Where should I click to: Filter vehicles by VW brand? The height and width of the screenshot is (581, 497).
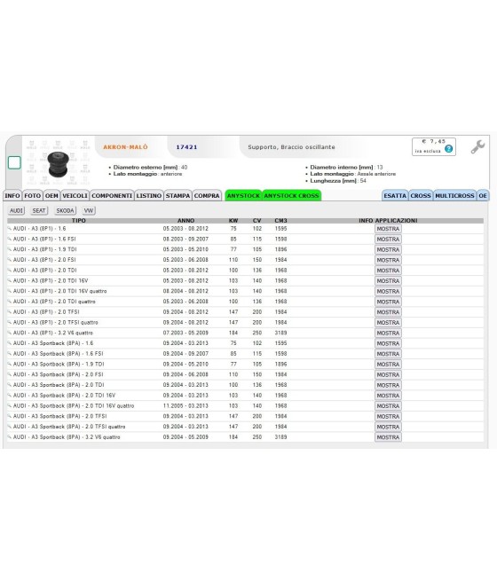coord(89,211)
